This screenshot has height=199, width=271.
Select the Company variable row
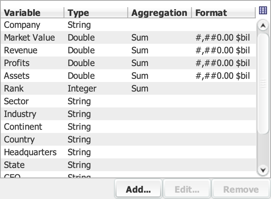[22, 25]
